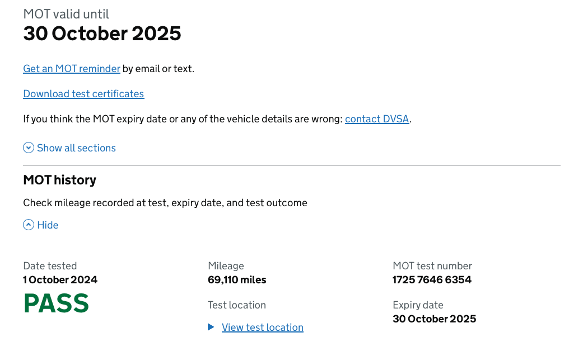Select the MOT test number 1725 7646 6354
Image resolution: width=569 pixels, height=361 pixels.
pyautogui.click(x=432, y=280)
